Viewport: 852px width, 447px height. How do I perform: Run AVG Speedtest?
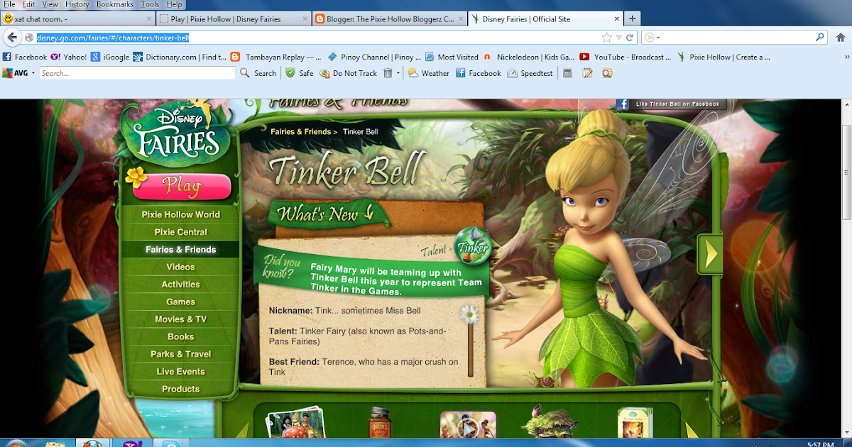[x=531, y=73]
